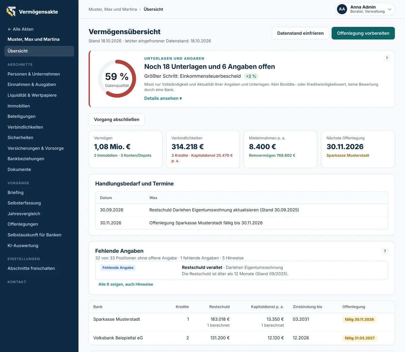Click the Offenlegung column header

(354, 307)
